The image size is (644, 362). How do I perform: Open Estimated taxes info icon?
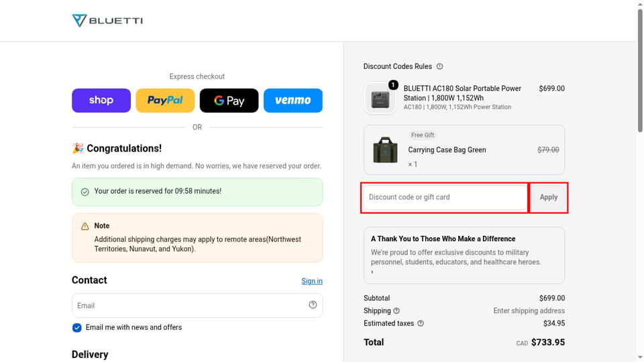pos(421,323)
